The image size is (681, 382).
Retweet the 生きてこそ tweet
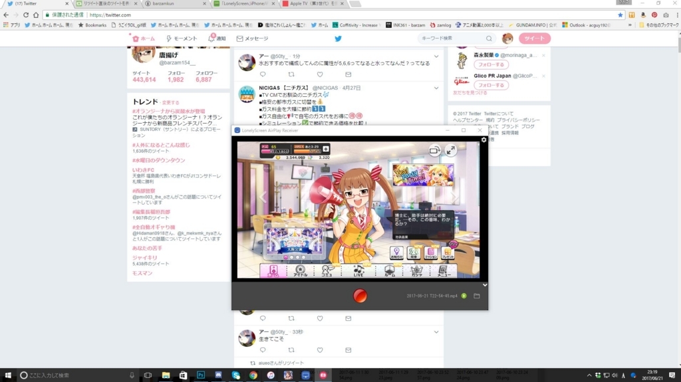[x=291, y=350]
